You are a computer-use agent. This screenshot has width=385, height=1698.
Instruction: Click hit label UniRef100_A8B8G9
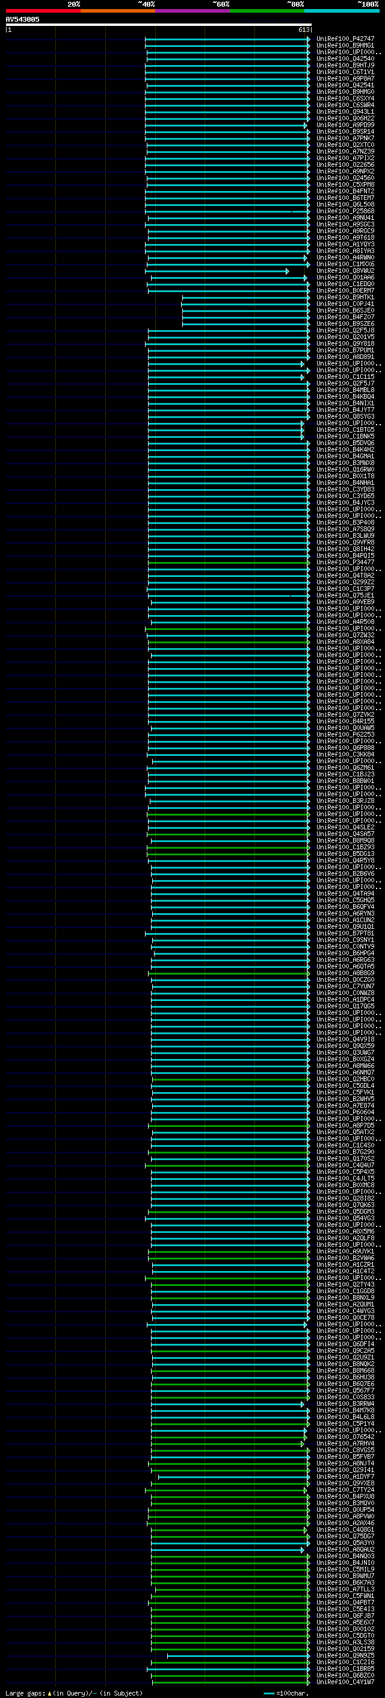coord(345,973)
